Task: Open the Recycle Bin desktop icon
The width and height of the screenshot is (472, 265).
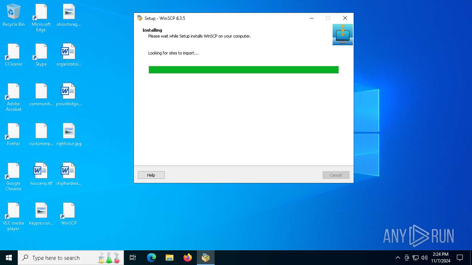Action: [x=13, y=15]
